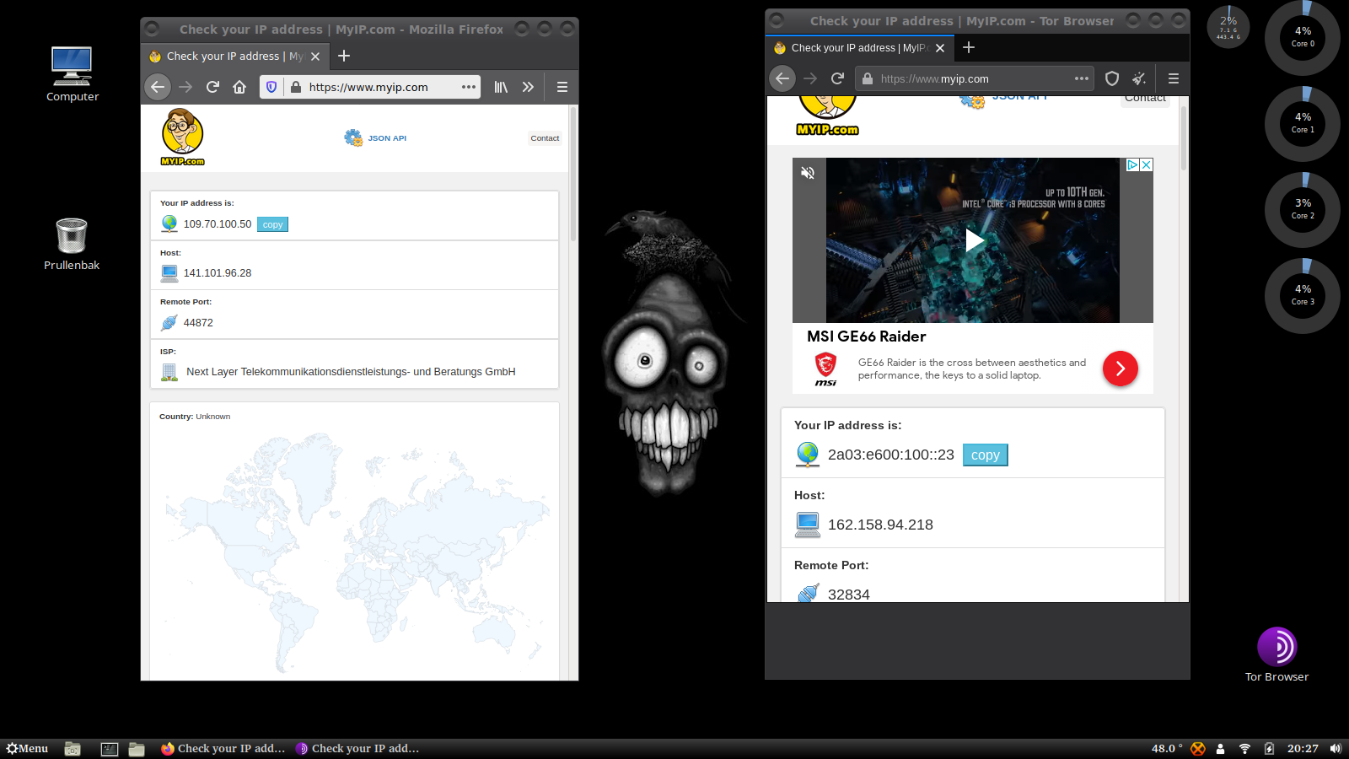1349x759 pixels.
Task: Reload the page in Tor Browser
Action: [837, 78]
